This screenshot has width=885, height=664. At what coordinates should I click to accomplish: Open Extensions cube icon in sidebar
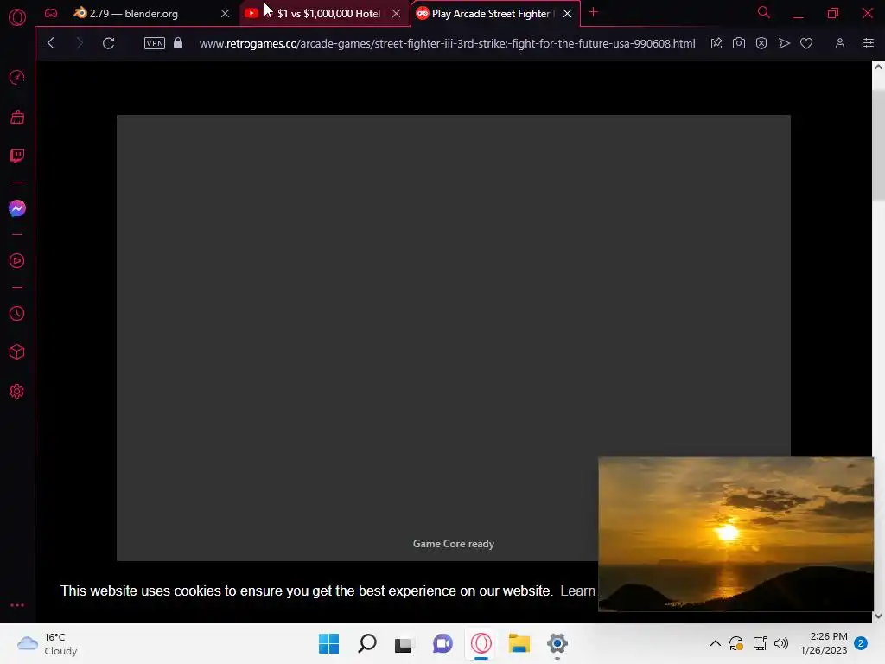point(17,353)
